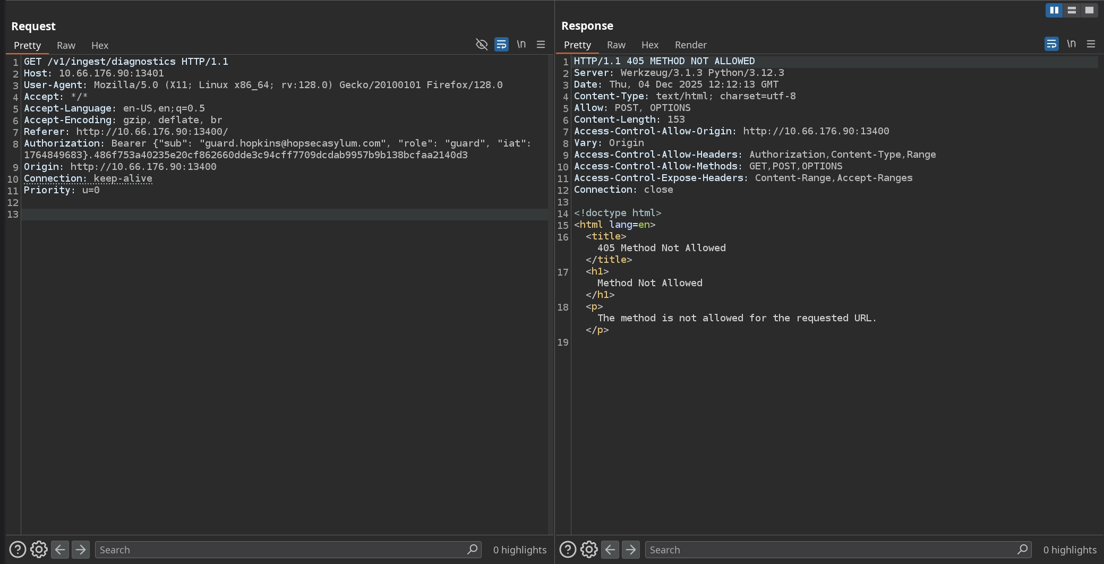Open Request search help icon
The image size is (1104, 564).
pyautogui.click(x=18, y=550)
